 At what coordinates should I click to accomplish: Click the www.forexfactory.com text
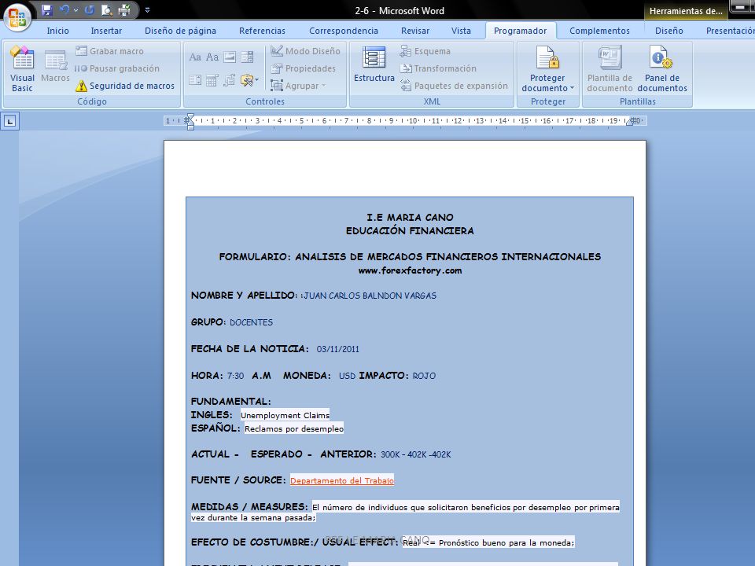410,270
